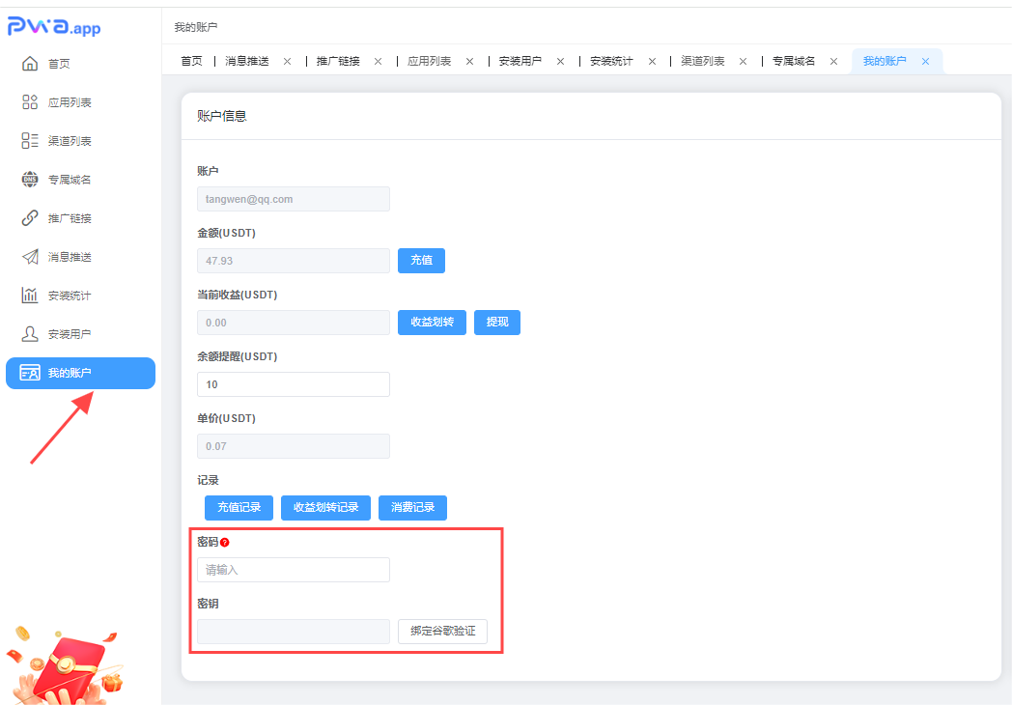This screenshot has width=1012, height=705.
Task: Open 应用列表 via its grid icon
Action: [x=30, y=102]
